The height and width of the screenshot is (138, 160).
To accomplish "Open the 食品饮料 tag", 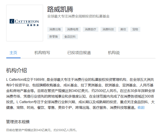I will 70,37.
